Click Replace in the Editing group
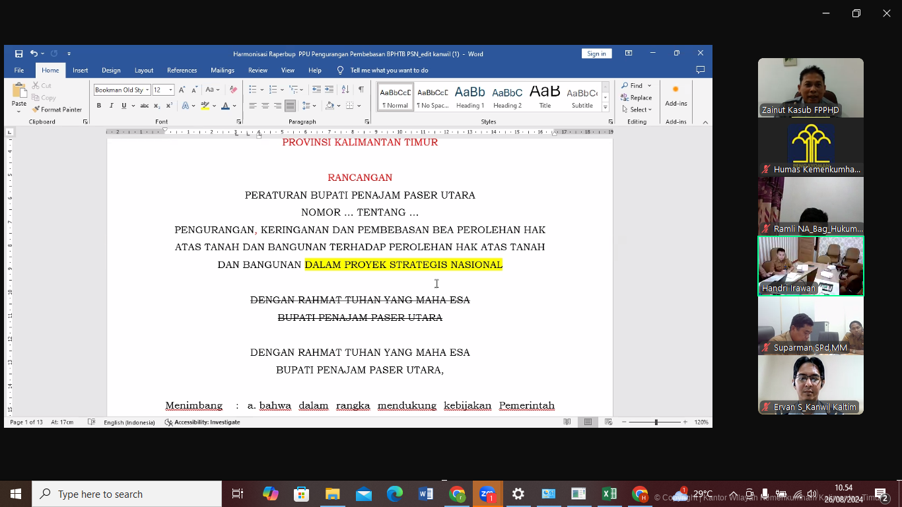This screenshot has width=902, height=507. (637, 98)
